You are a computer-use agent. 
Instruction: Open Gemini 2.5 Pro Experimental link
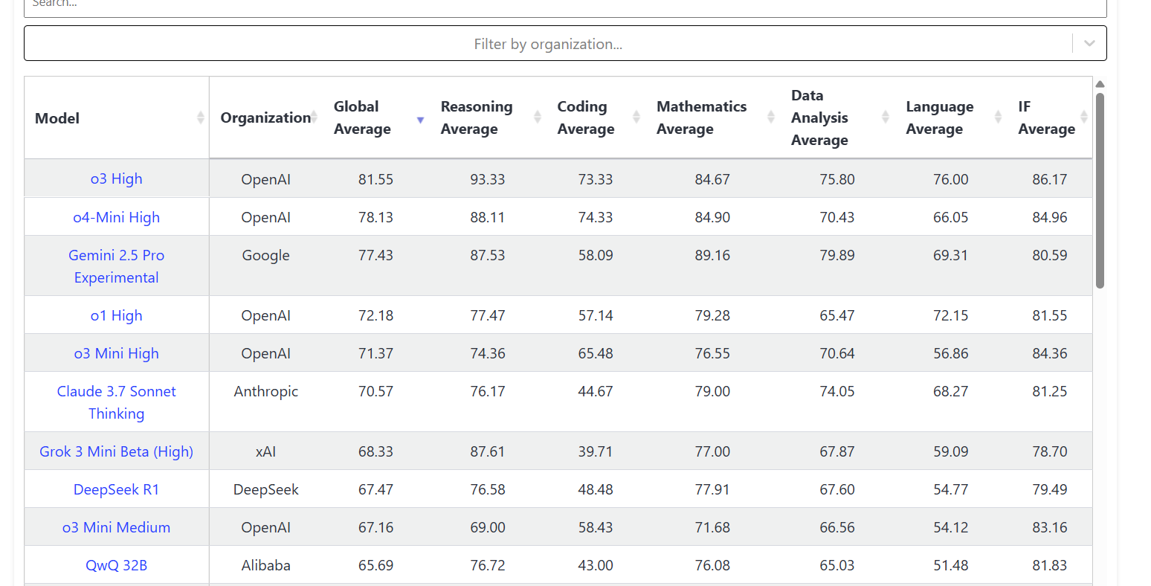[x=116, y=266]
